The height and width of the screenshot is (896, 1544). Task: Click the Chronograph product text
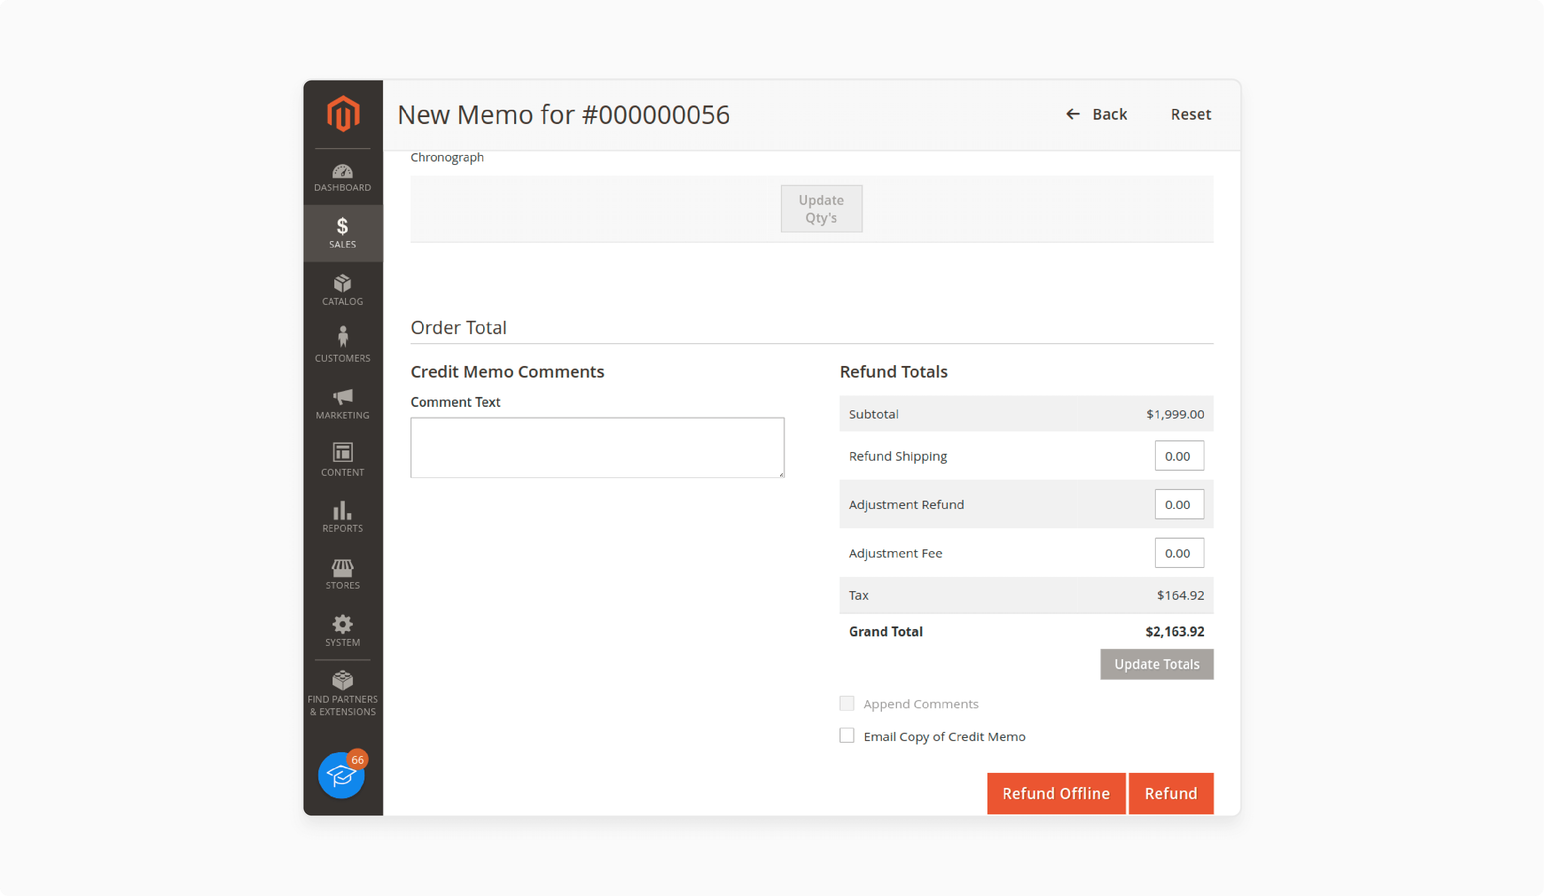(447, 158)
